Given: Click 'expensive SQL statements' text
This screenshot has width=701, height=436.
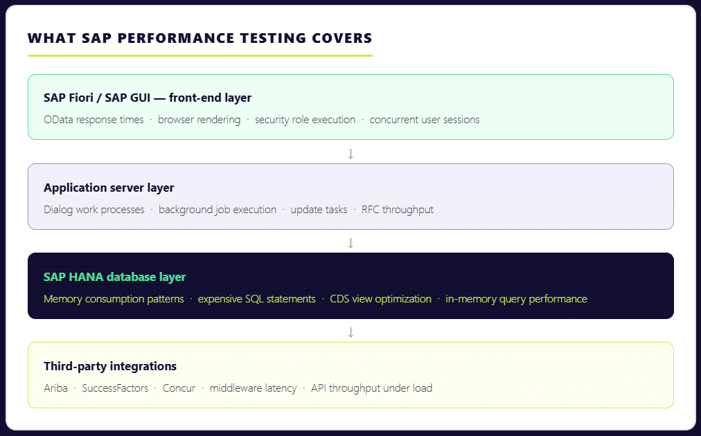Looking at the screenshot, I should (256, 299).
